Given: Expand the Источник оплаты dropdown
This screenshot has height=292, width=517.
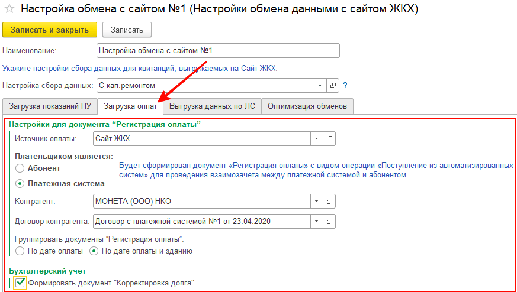Looking at the screenshot, I should 317,139.
